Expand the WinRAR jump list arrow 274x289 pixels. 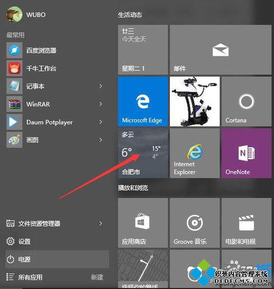pos(101,104)
